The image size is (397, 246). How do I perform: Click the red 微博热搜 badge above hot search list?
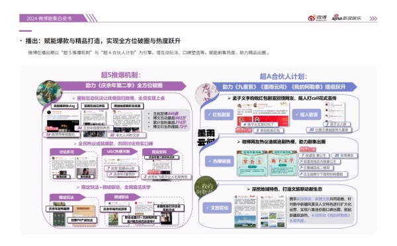click(308, 149)
